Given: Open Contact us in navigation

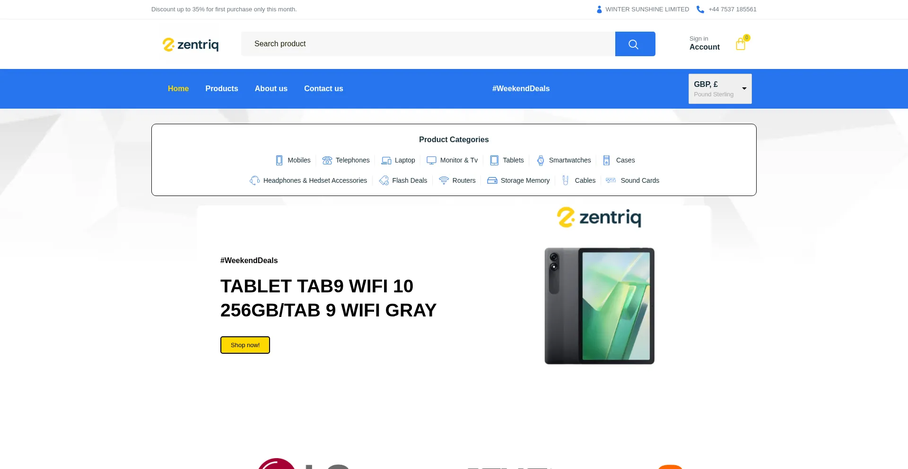Looking at the screenshot, I should click(x=323, y=89).
